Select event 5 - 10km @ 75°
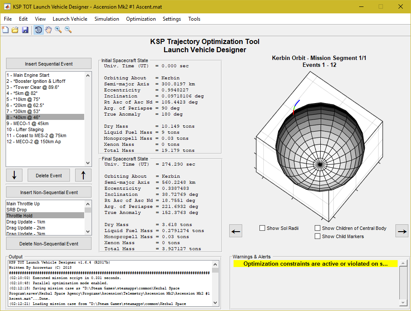Viewport: 411px width, 311px height. [45, 99]
